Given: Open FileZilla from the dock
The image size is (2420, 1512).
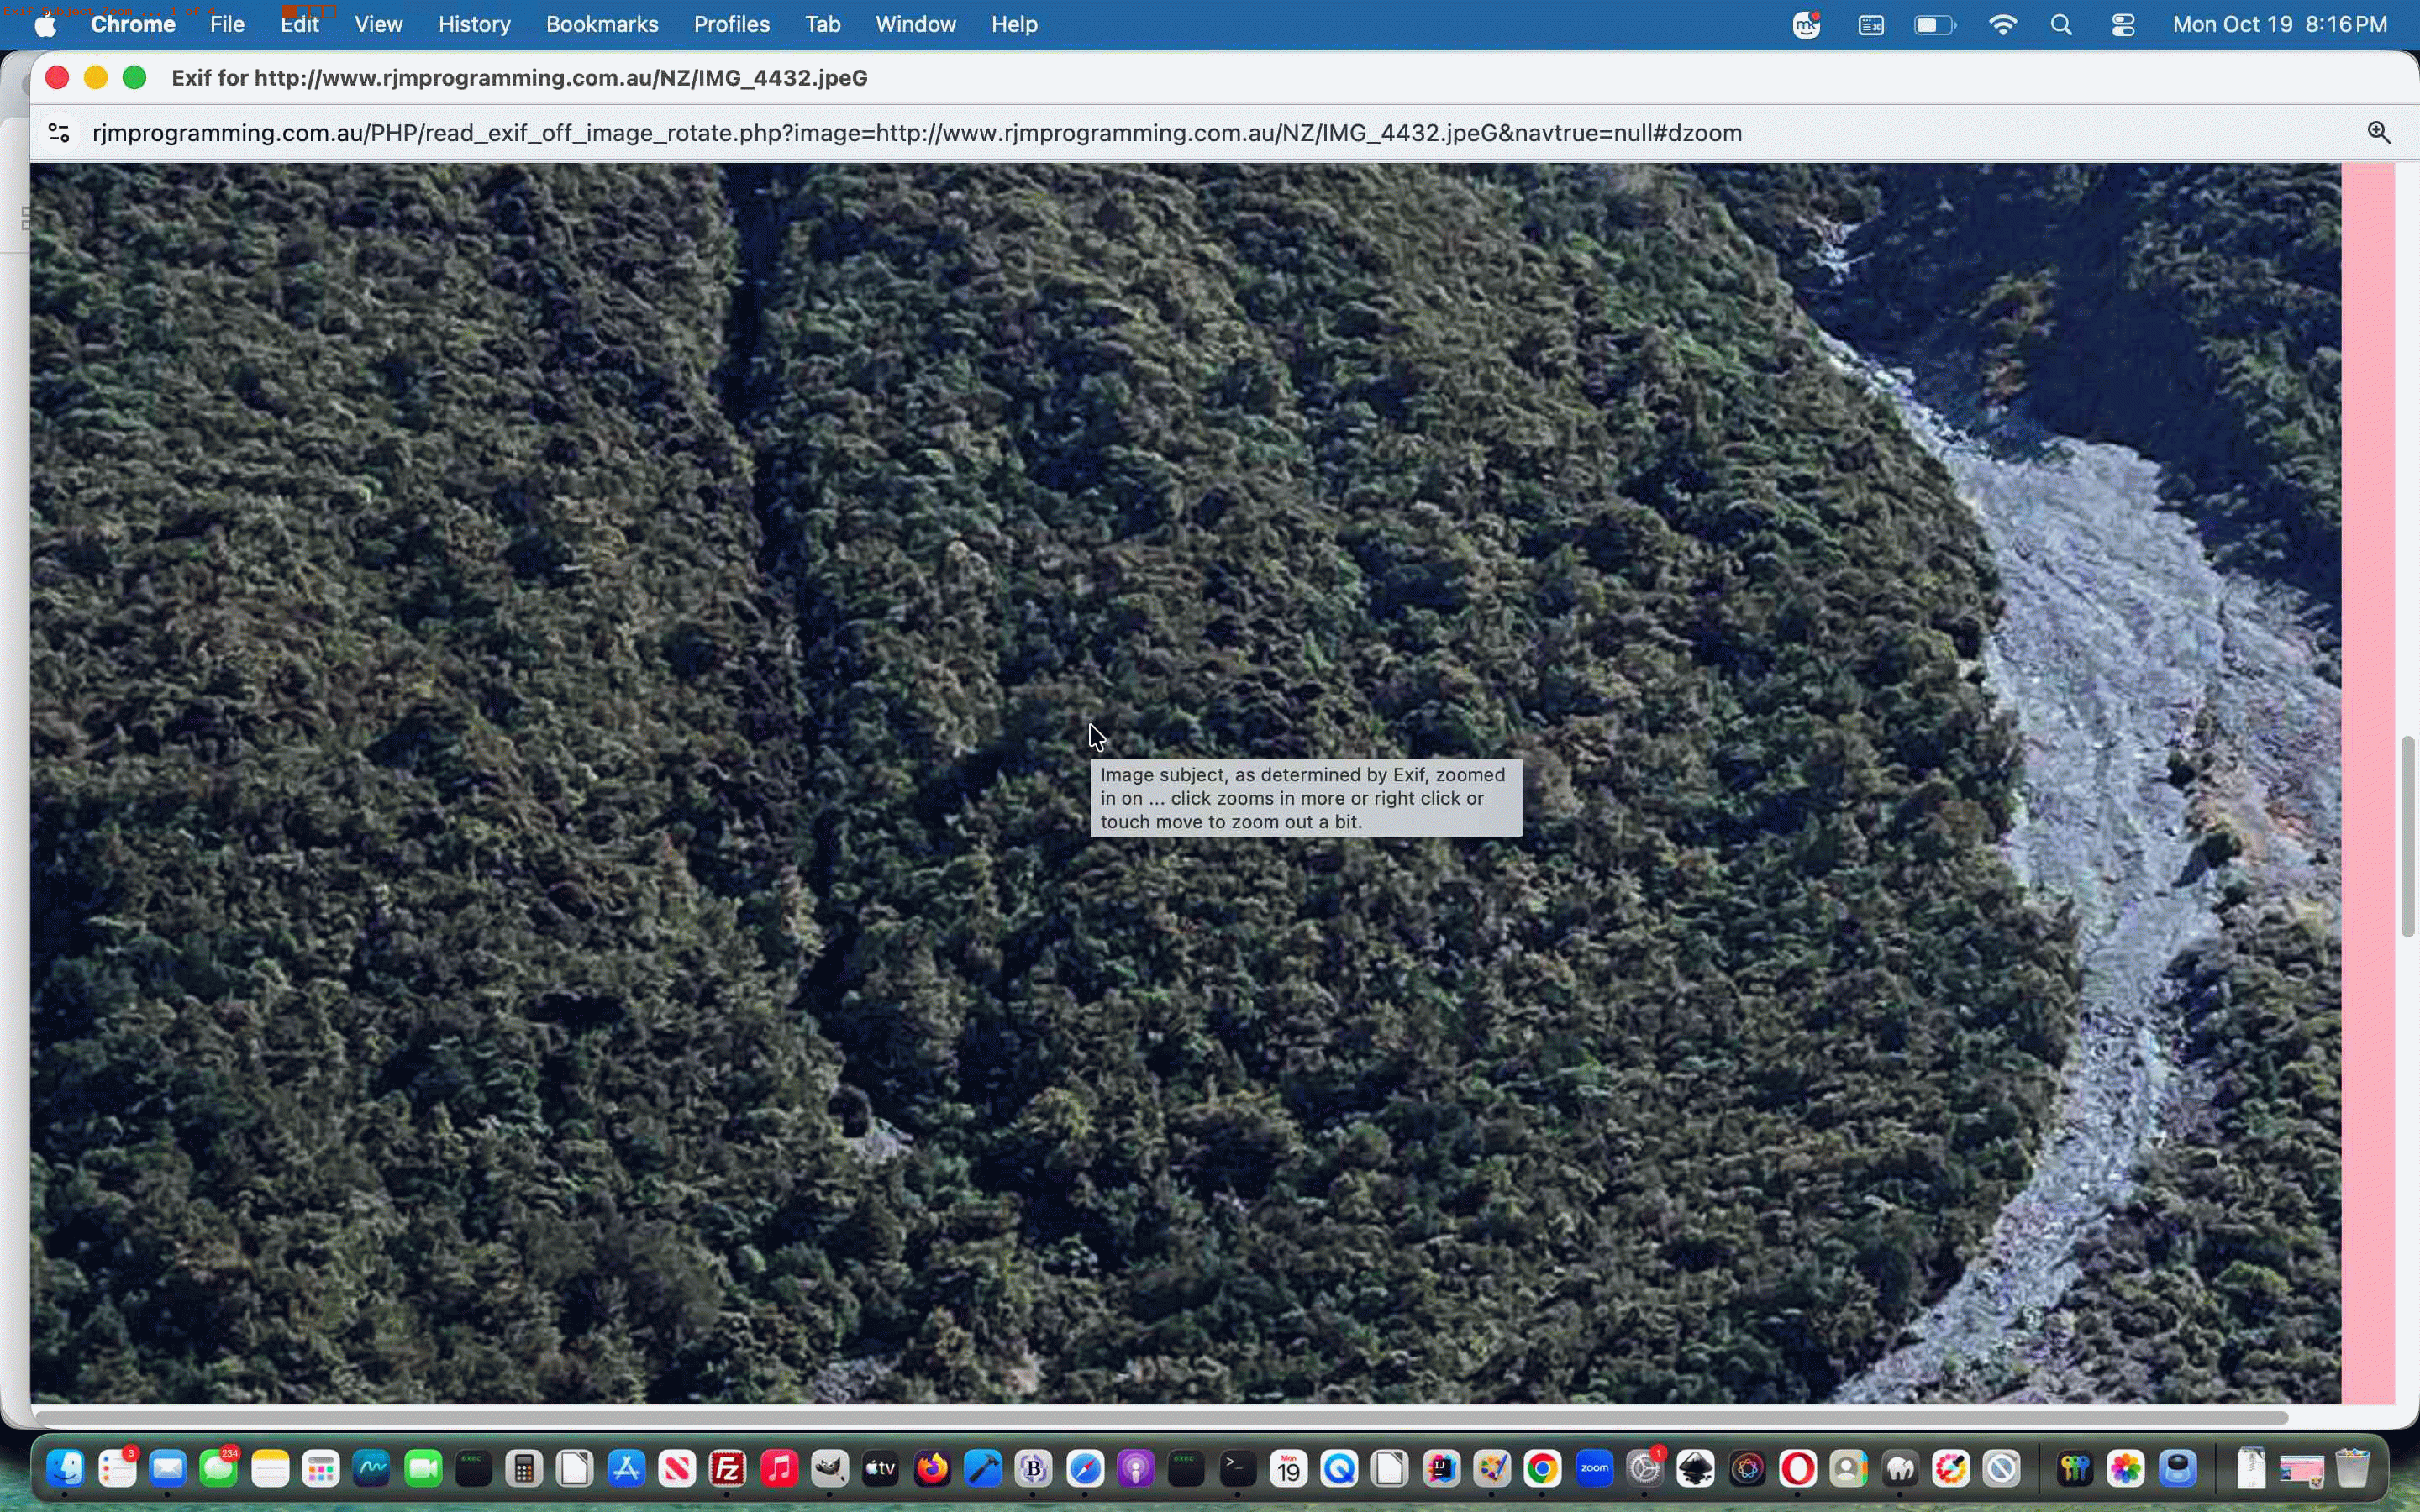Looking at the screenshot, I should (x=728, y=1468).
